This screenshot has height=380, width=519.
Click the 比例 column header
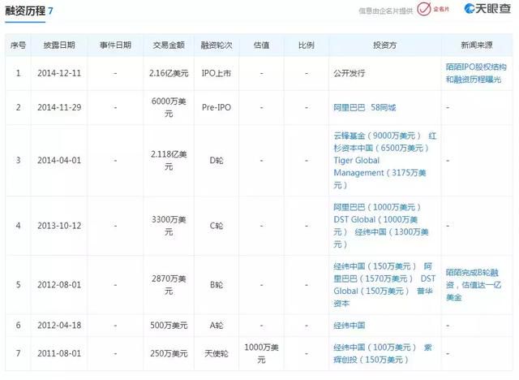[307, 45]
